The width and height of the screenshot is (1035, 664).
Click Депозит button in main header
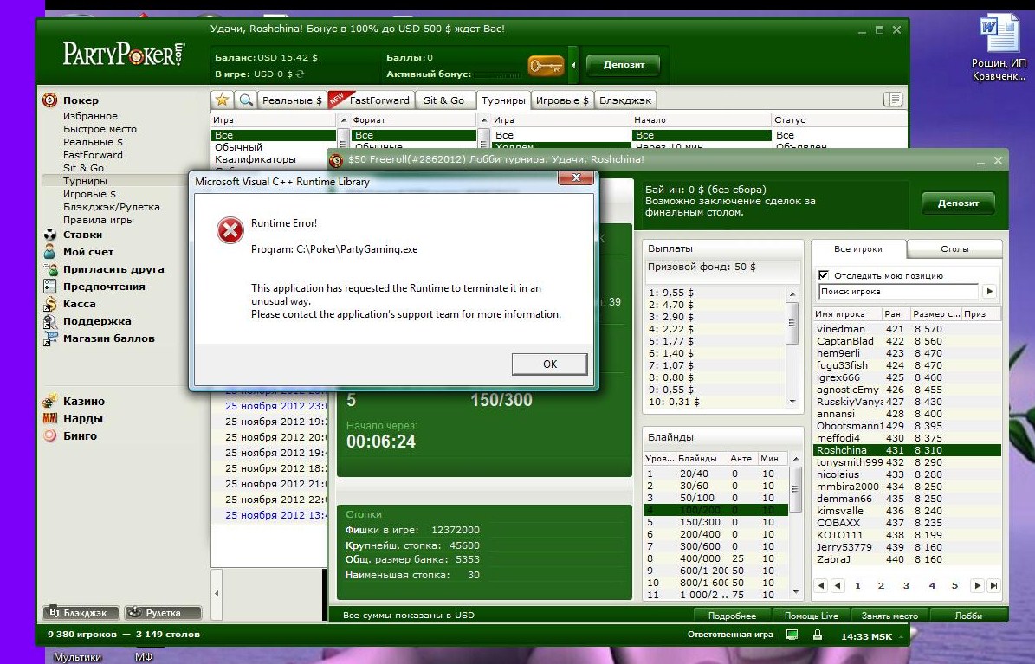tap(624, 65)
